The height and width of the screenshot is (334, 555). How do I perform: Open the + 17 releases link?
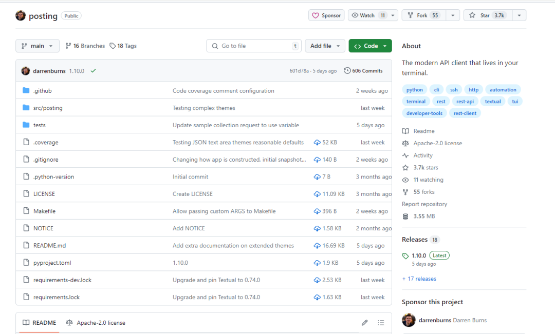pos(419,279)
